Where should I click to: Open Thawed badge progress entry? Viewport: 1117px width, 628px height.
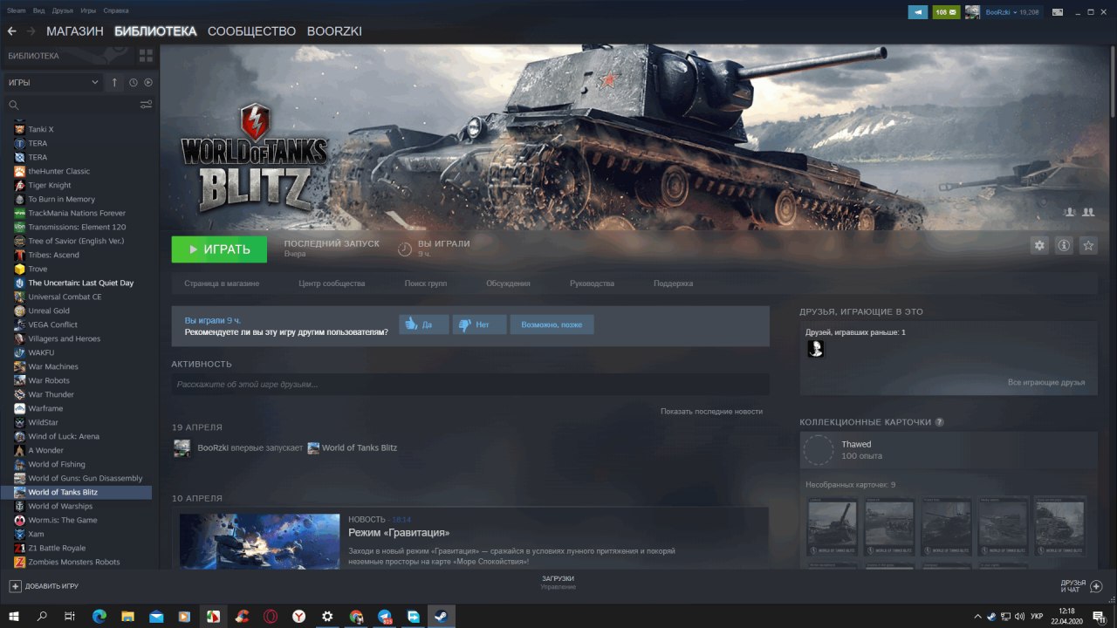[x=949, y=450]
